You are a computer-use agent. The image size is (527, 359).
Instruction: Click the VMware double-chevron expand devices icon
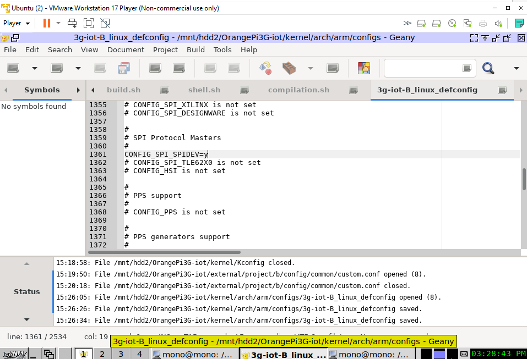coord(407,23)
